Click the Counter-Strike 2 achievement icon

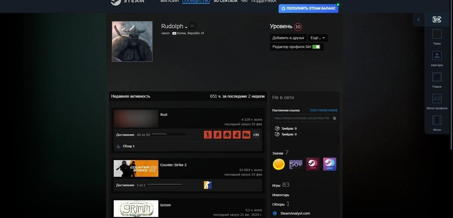pos(207,185)
